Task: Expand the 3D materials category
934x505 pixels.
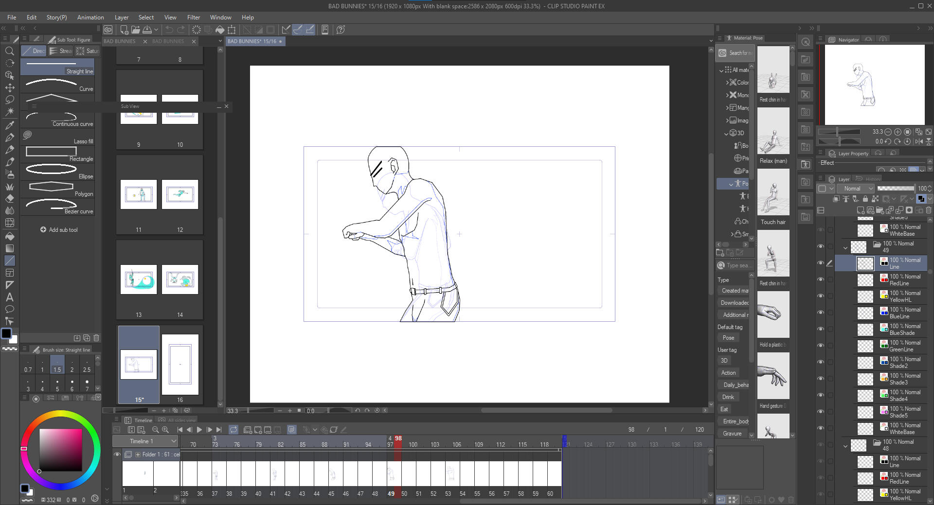Action: [726, 133]
